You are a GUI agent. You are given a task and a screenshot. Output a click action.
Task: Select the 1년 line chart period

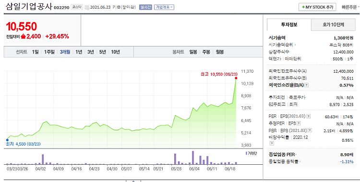click(x=79, y=52)
